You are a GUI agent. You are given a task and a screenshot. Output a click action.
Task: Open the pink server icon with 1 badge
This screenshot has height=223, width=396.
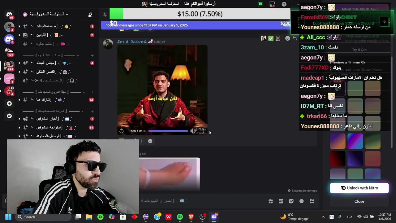coord(9,79)
